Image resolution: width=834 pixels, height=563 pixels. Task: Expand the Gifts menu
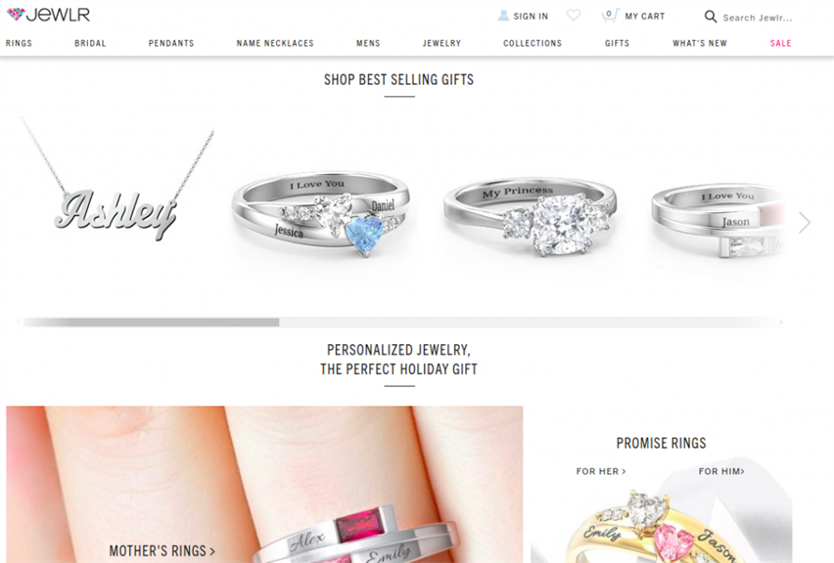click(617, 43)
